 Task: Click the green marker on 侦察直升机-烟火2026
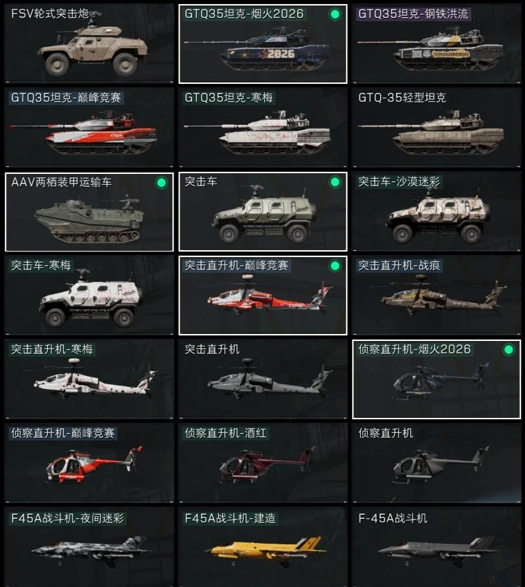[x=509, y=350]
